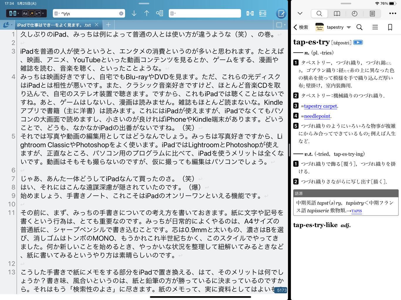Close the .txt document tab
This screenshot has width=401, height=300.
(97, 25)
